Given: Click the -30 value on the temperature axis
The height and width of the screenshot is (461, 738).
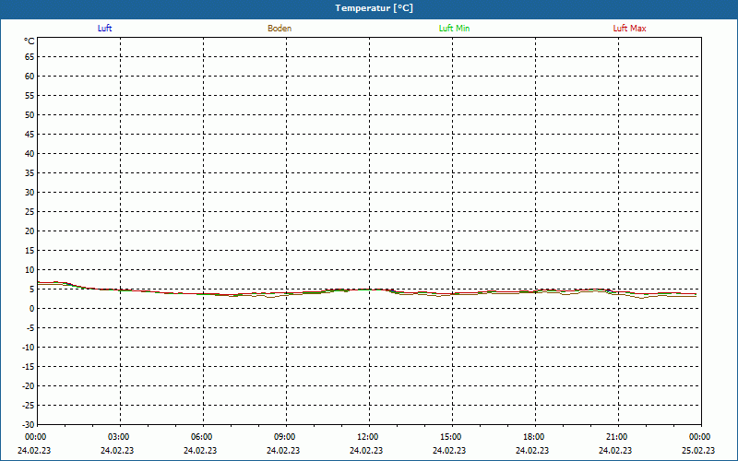Looking at the screenshot, I should 29,425.
